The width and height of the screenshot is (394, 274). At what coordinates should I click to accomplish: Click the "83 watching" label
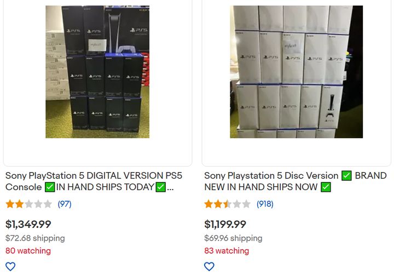point(227,251)
